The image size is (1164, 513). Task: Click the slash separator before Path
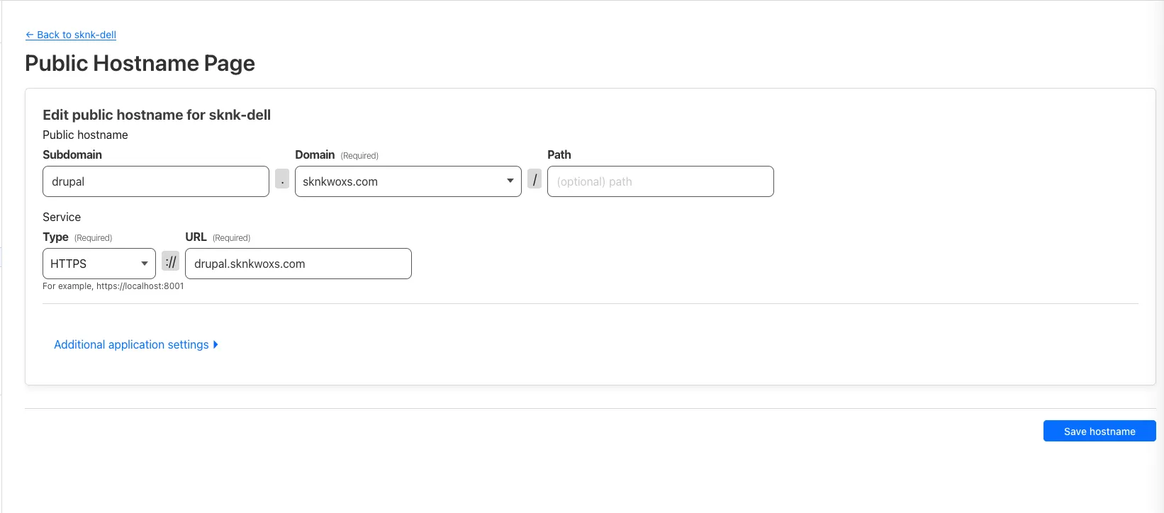(535, 180)
